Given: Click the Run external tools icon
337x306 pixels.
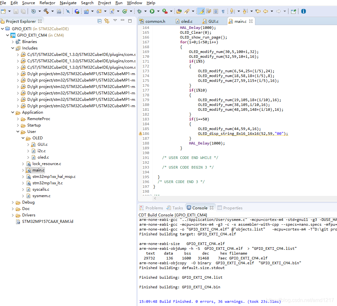Looking at the screenshot, I should point(165,11).
